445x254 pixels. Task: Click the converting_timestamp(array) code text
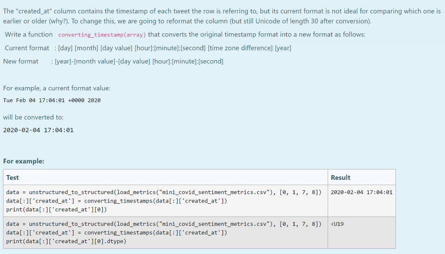click(102, 35)
